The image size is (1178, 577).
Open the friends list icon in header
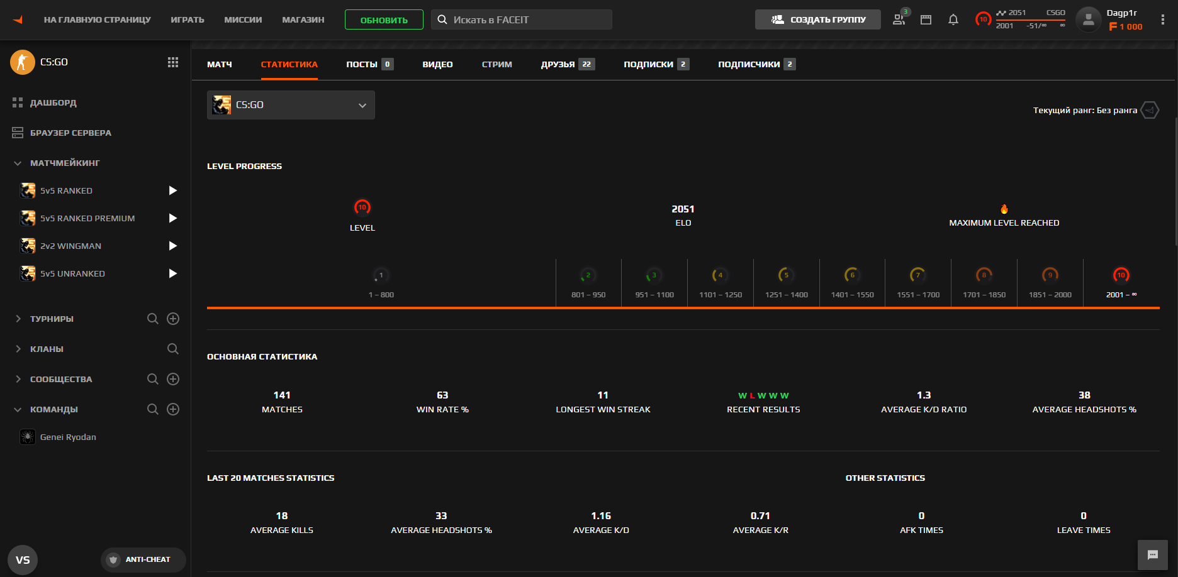click(x=899, y=19)
